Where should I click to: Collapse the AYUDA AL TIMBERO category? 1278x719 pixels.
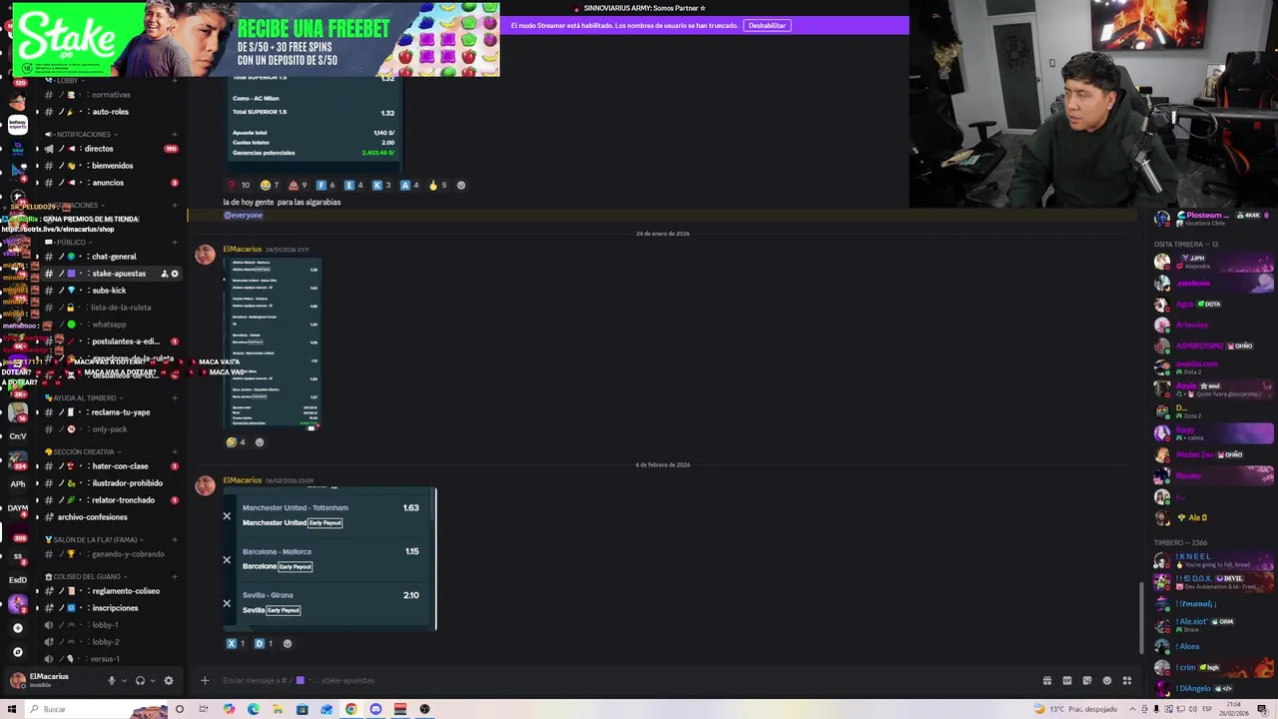[x=84, y=398]
